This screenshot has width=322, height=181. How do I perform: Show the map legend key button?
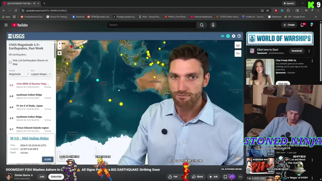238,53
